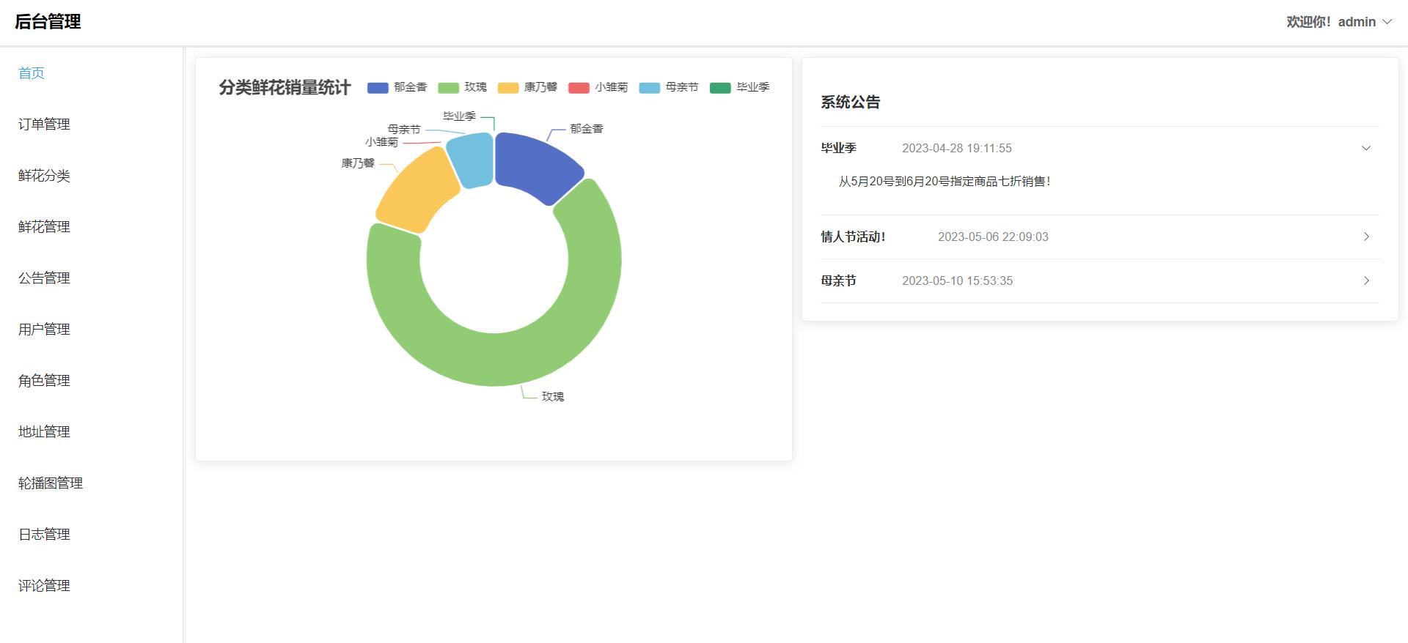1408x643 pixels.
Task: Collapse the 毕业季 announcement chevron
Action: (1366, 148)
